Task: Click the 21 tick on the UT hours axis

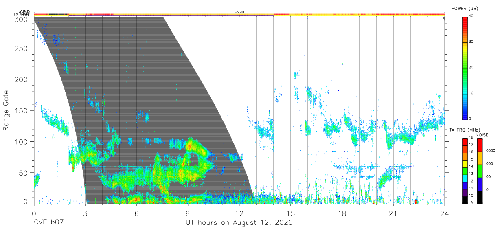Action: click(393, 213)
